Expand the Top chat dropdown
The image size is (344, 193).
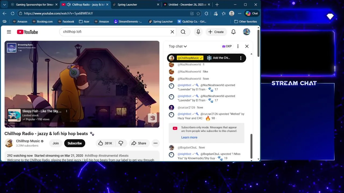click(178, 46)
